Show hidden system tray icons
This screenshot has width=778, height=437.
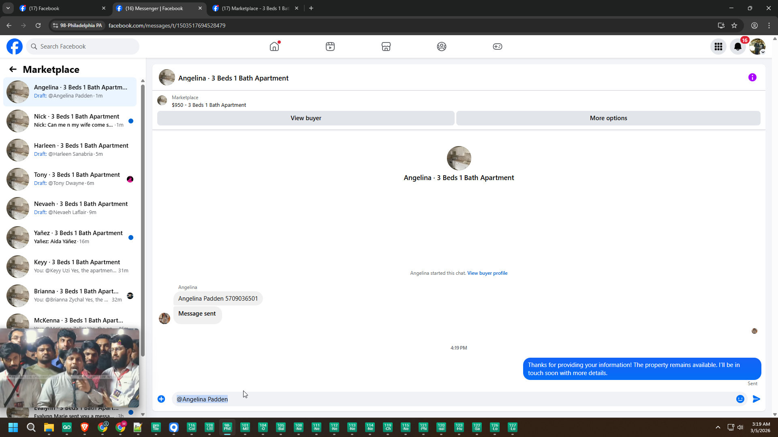click(x=718, y=427)
